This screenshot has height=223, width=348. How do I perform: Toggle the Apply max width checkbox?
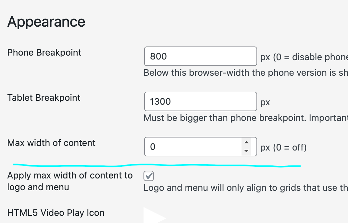pos(149,176)
